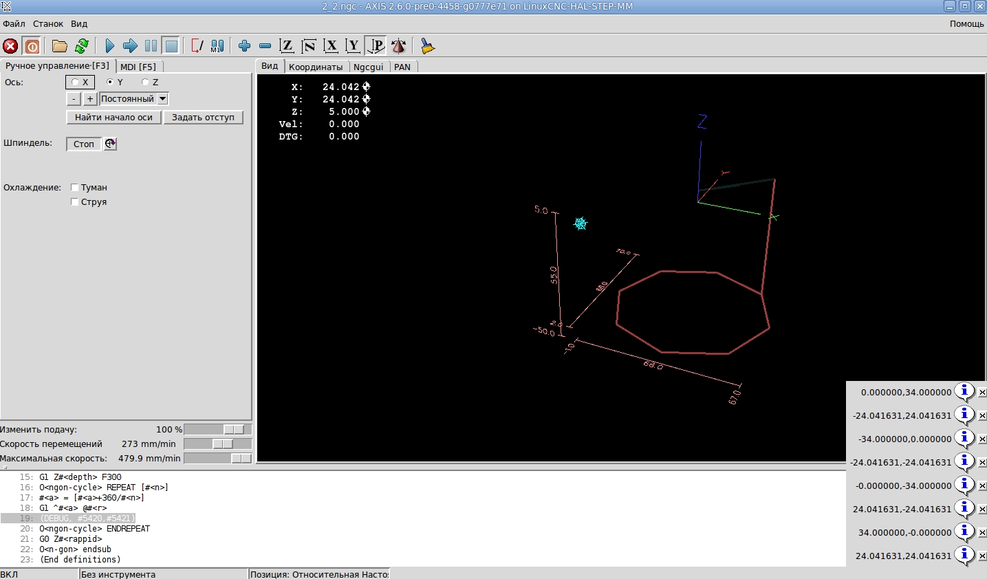Select the Z axis radio button
Image resolution: width=987 pixels, height=579 pixels.
tap(145, 83)
